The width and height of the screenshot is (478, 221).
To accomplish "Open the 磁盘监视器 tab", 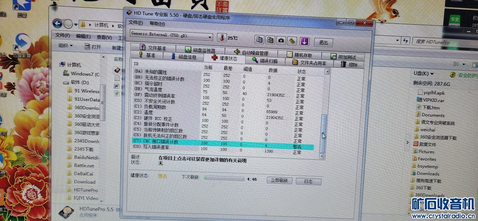I will 200,50.
